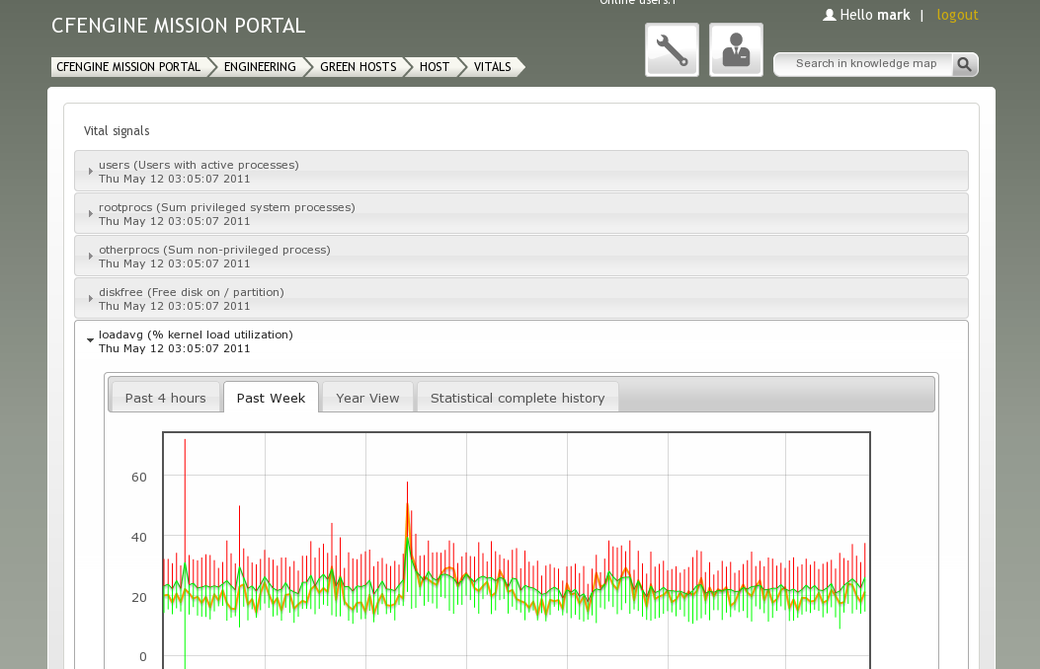1040x669 pixels.
Task: Click the 20 y-axis label
Action: pos(139,598)
